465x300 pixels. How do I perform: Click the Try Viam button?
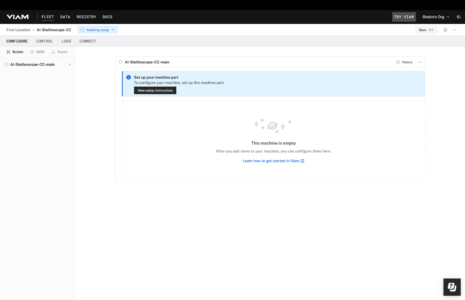point(404,17)
